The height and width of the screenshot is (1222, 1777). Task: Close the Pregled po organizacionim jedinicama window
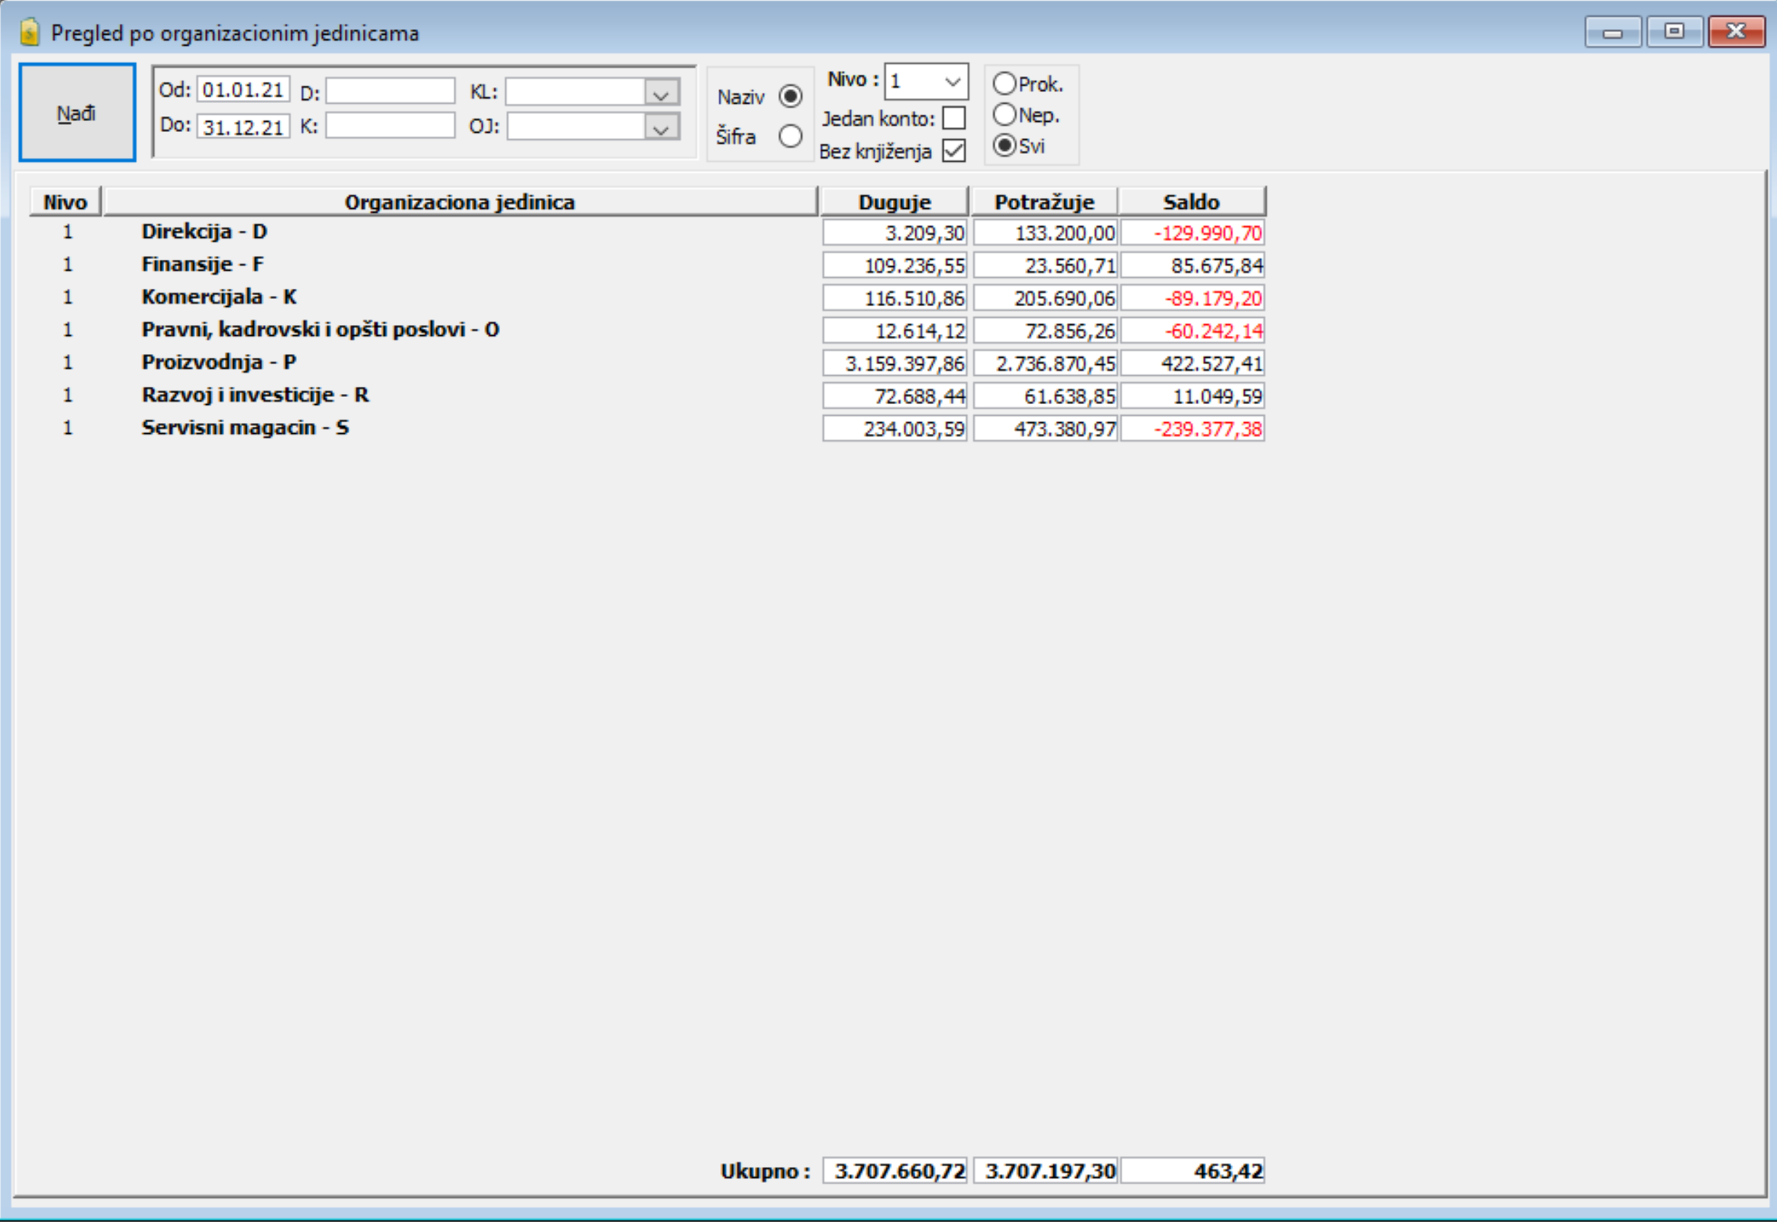(x=1736, y=32)
